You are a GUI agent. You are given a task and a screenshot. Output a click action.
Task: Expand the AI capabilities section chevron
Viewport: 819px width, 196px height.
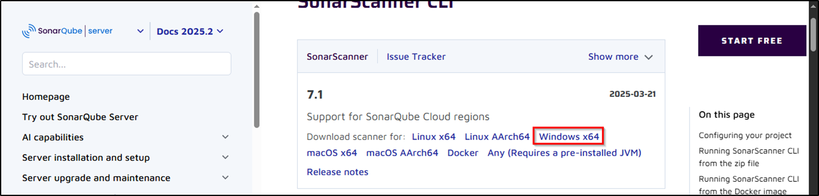coord(225,137)
